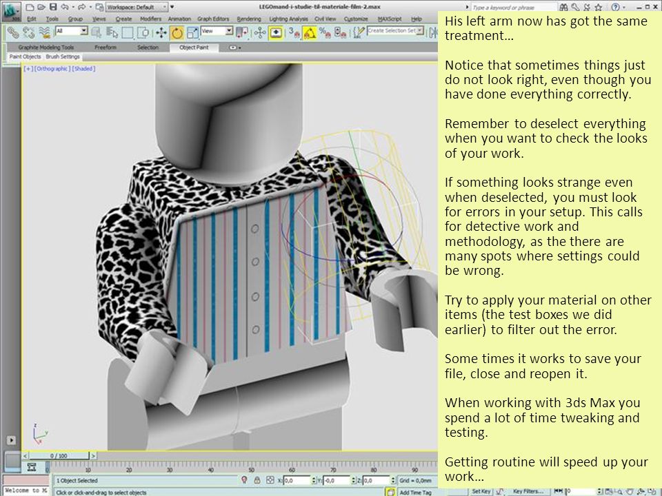Viewport: 662px width, 496px height.
Task: Activate the Select and Rotate tool
Action: (x=177, y=32)
